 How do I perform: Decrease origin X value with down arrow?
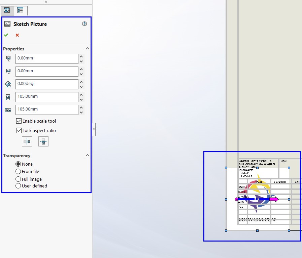pyautogui.click(x=81, y=61)
